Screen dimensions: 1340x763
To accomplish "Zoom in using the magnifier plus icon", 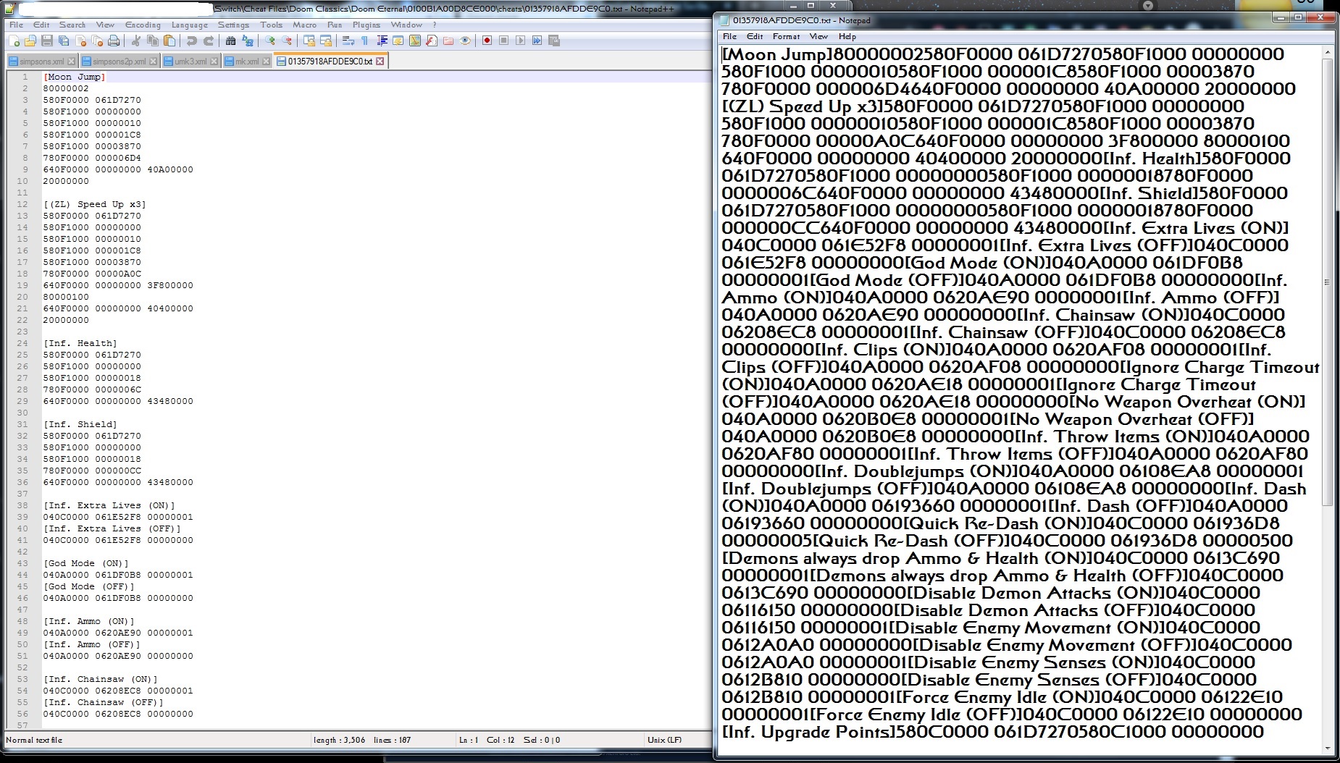I will (270, 41).
